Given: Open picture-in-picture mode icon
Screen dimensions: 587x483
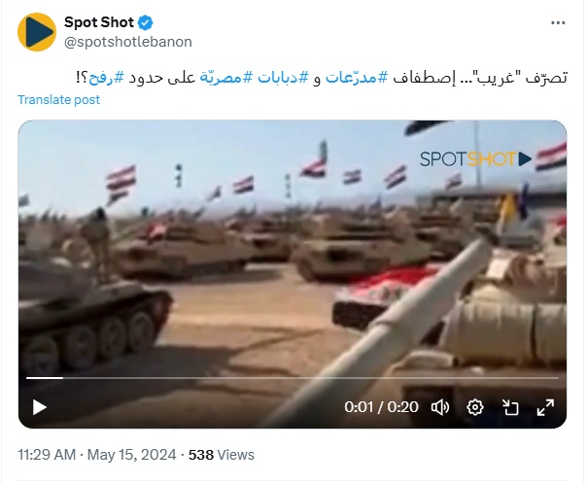Looking at the screenshot, I should click(510, 407).
